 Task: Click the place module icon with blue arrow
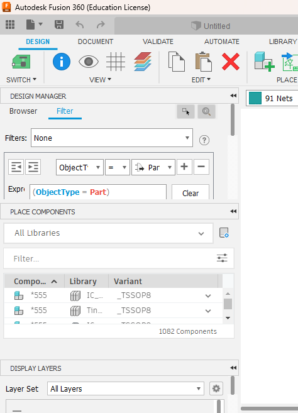(290, 62)
